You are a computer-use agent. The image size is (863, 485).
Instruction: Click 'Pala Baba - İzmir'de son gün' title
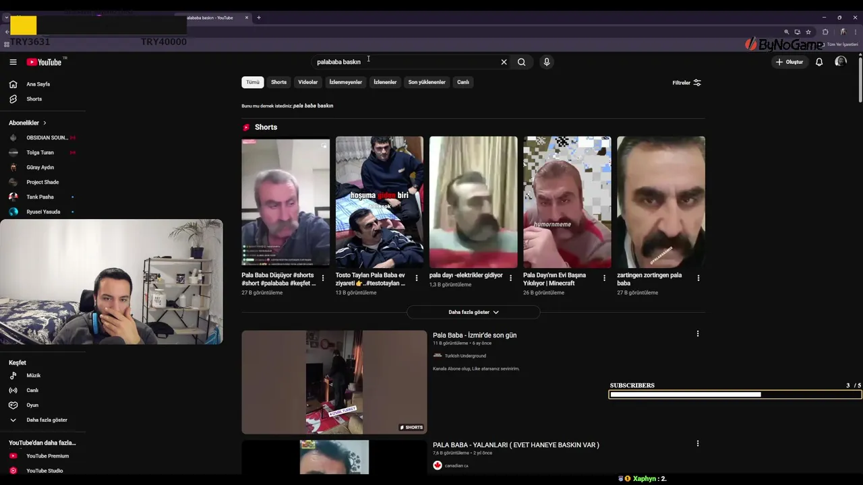[x=475, y=335]
